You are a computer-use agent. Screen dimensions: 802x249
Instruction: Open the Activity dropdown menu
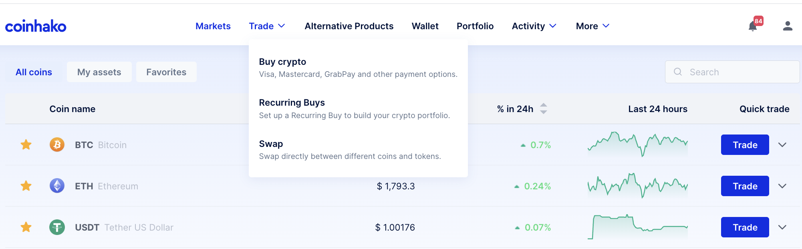pos(534,26)
